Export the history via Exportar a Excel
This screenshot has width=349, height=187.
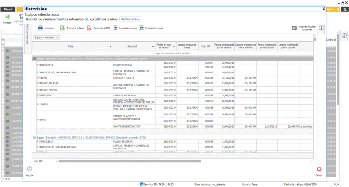(x=62, y=28)
